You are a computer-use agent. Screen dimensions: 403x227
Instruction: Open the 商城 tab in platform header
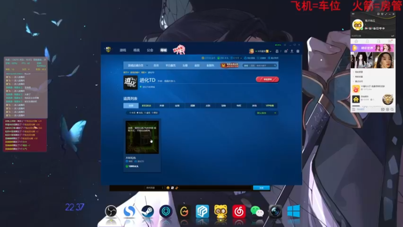[x=163, y=50]
